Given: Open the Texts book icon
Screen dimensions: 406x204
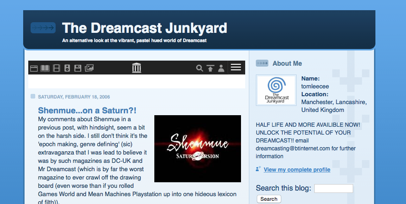Looking at the screenshot, I should [45, 68].
